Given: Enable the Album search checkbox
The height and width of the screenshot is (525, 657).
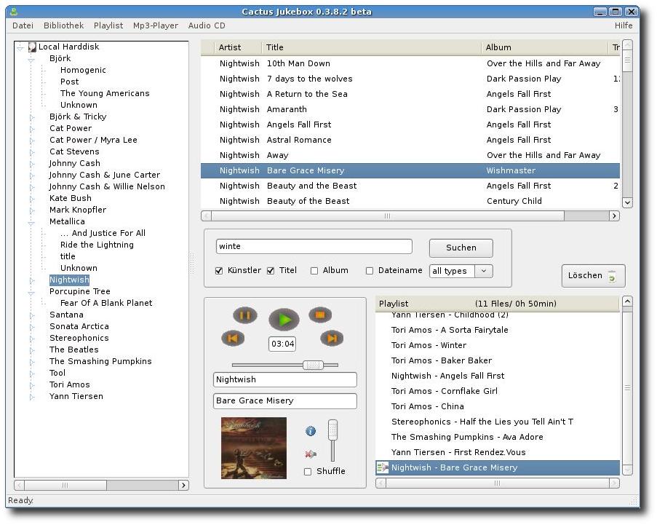Looking at the screenshot, I should [314, 271].
